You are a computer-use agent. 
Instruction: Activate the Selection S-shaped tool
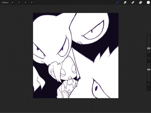pos(25,3)
